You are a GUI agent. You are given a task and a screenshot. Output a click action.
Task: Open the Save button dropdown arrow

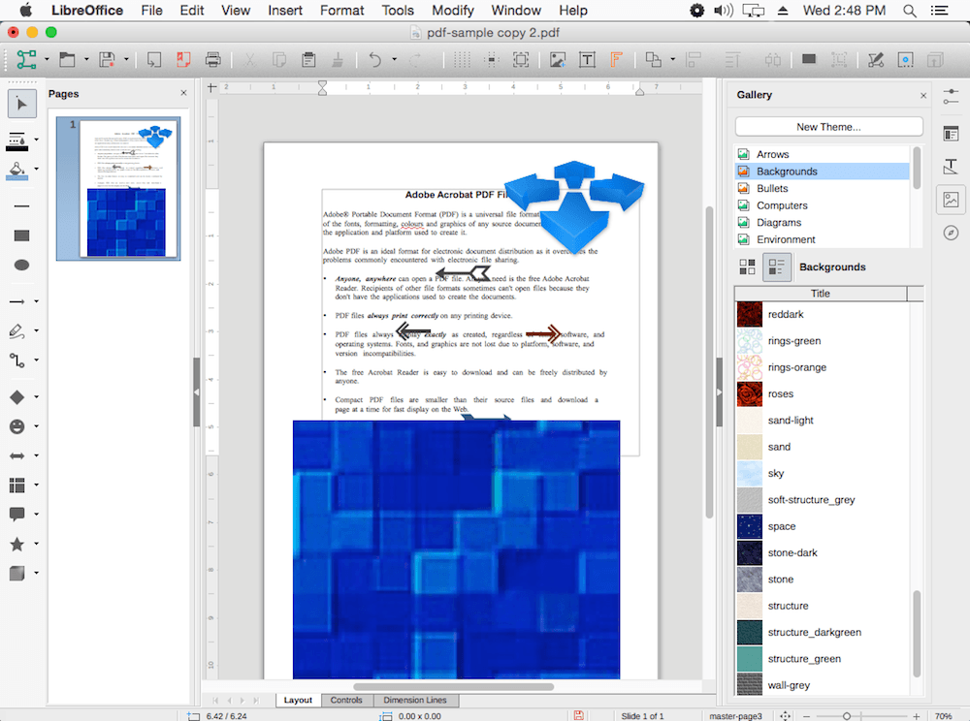pos(126,59)
